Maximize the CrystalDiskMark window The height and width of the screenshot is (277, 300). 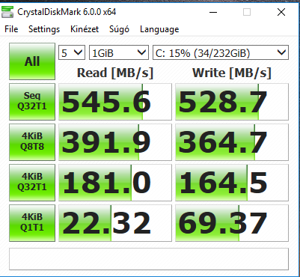coord(247,12)
